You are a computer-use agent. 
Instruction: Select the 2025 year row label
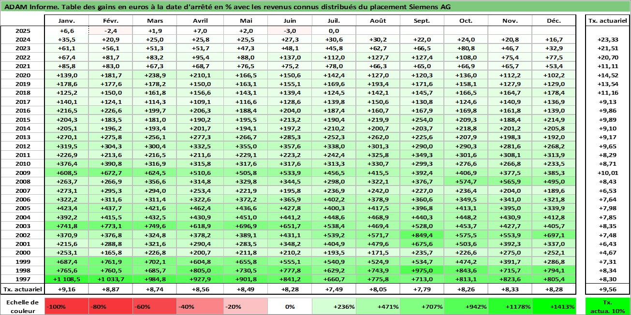(23, 31)
